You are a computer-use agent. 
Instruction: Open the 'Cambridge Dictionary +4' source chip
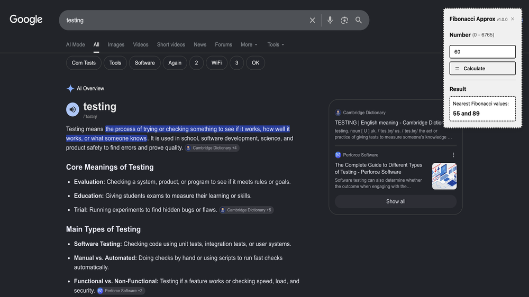(212, 147)
